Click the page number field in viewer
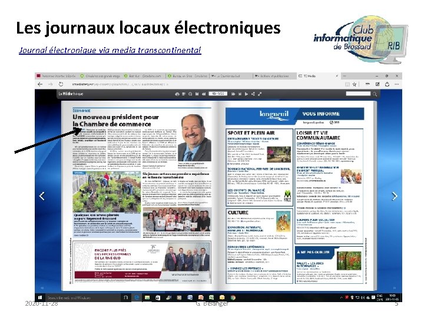The height and width of the screenshot is (318, 424). point(218,94)
